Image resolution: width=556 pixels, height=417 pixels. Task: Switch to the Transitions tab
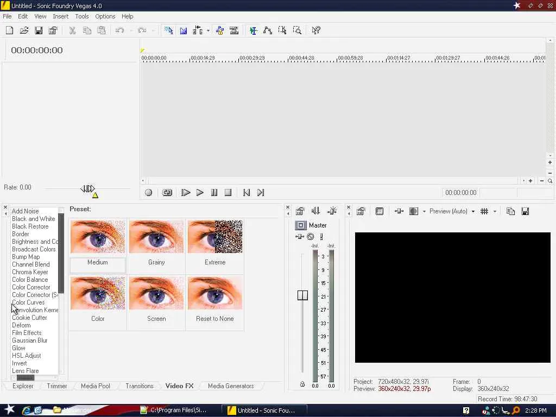pyautogui.click(x=140, y=386)
